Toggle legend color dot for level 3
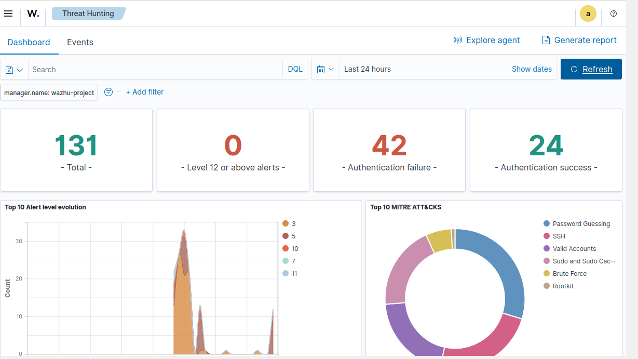638x359 pixels. tap(286, 224)
